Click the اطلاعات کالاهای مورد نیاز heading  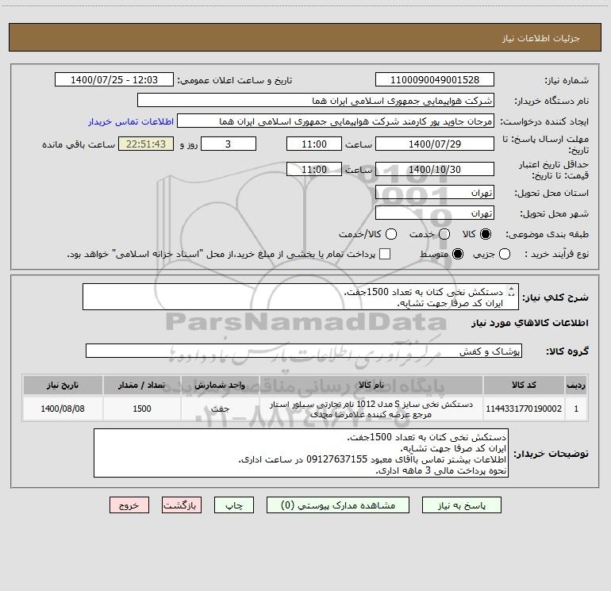[529, 323]
